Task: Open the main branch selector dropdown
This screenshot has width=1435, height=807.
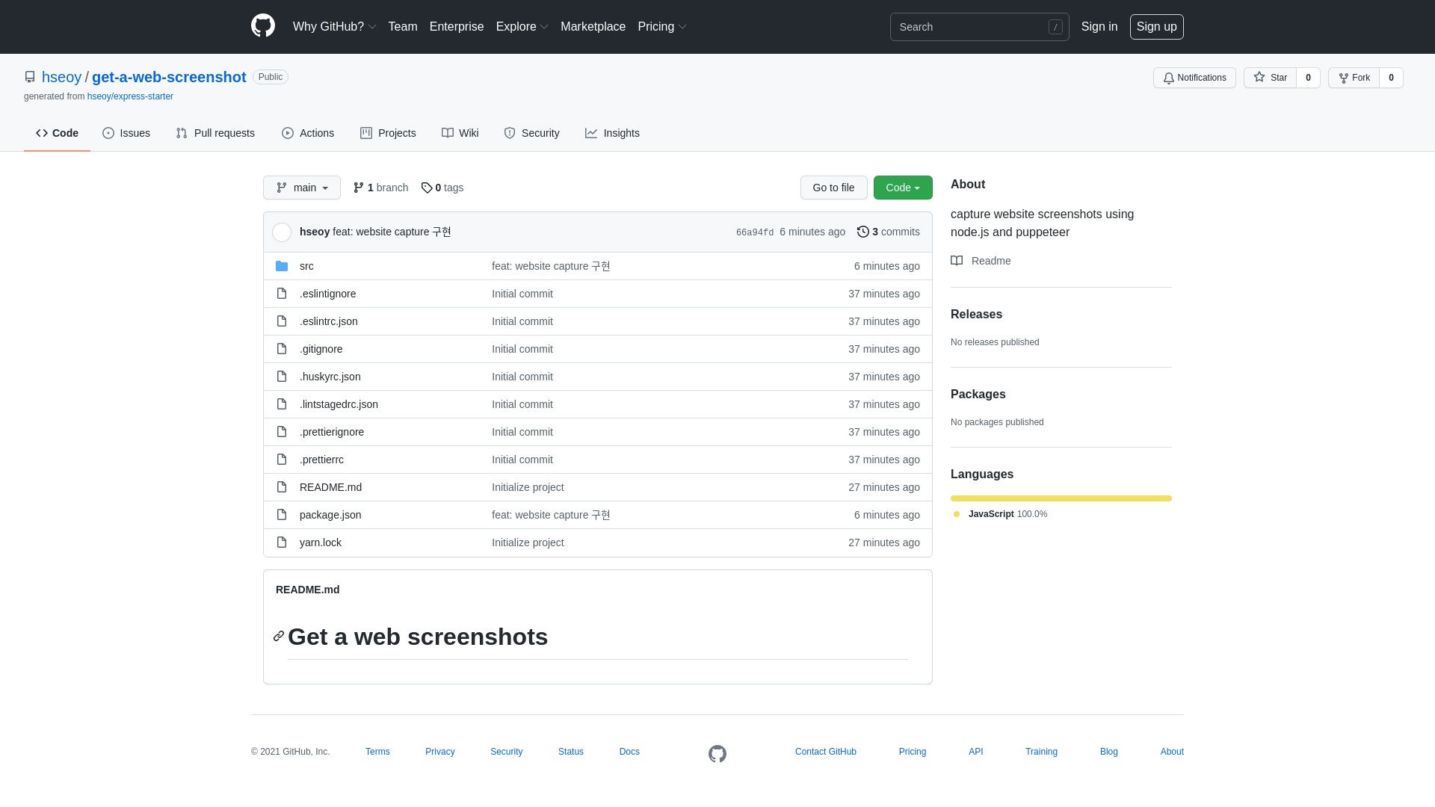Action: point(301,188)
